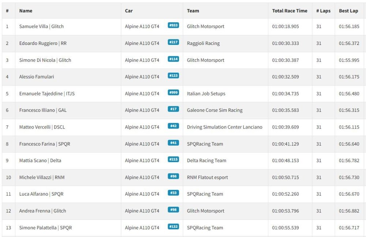Select driver Matteo Vercelli | DSCL

tap(42, 127)
